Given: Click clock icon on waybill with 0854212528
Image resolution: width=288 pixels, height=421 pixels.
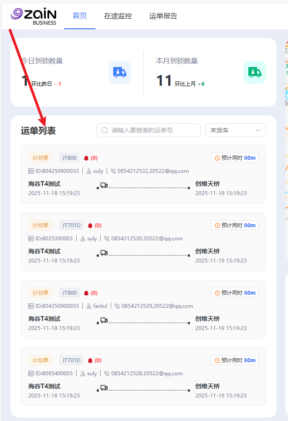Looking at the screenshot, I should (x=217, y=360).
